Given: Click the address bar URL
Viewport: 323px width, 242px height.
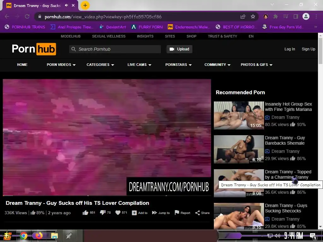Looking at the screenshot, I should pyautogui.click(x=103, y=17).
